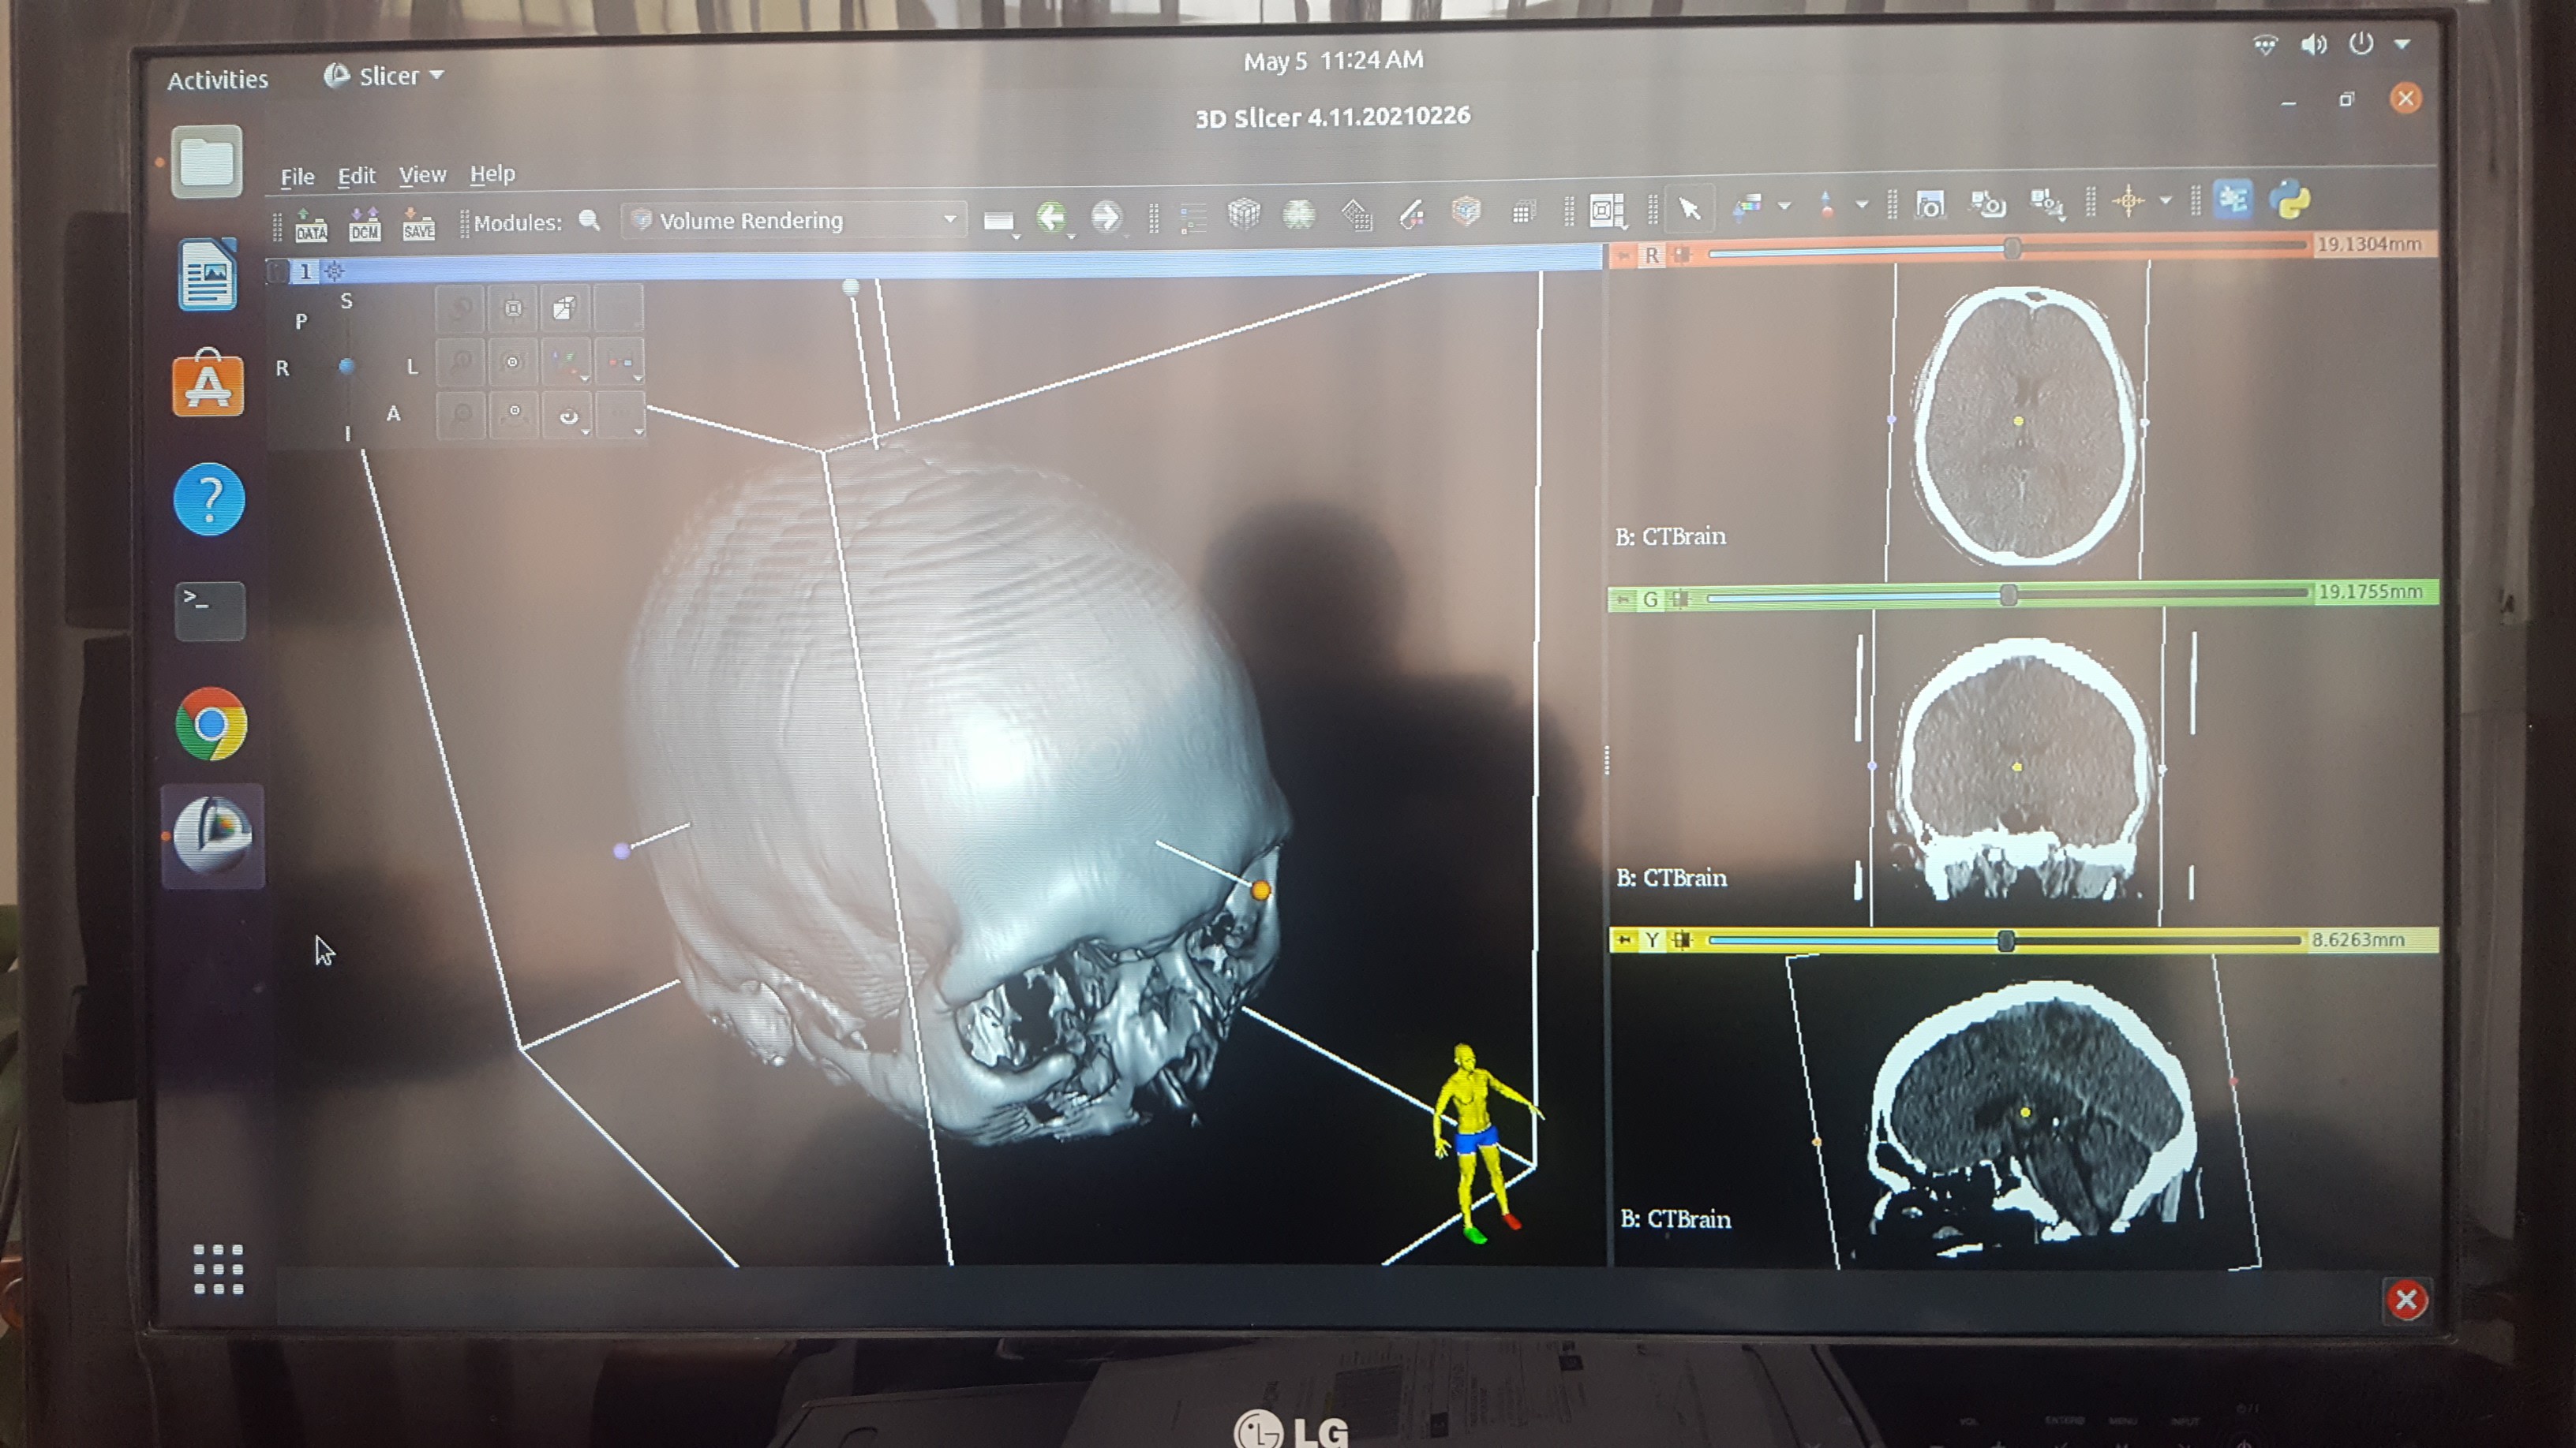
Task: Open the File menu
Action: pyautogui.click(x=297, y=177)
